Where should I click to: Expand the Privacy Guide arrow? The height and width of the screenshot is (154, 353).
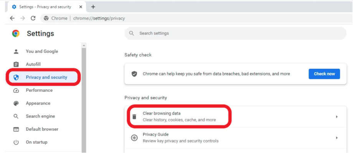337,138
